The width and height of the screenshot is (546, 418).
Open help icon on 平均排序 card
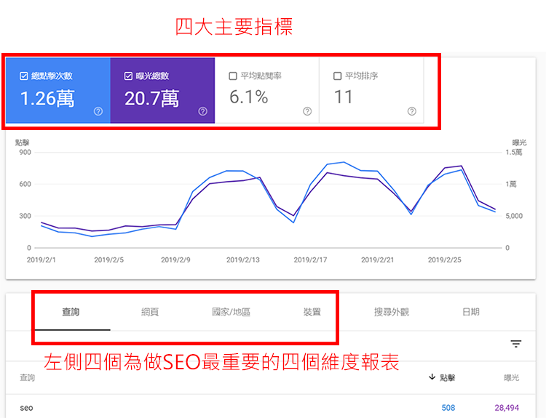tap(412, 111)
